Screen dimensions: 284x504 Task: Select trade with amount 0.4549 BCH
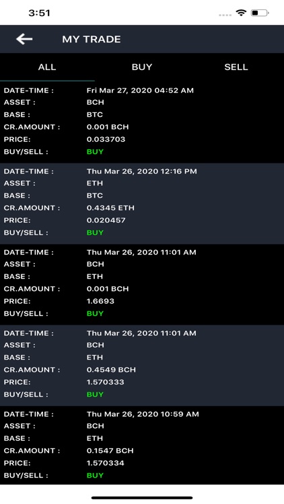point(142,366)
